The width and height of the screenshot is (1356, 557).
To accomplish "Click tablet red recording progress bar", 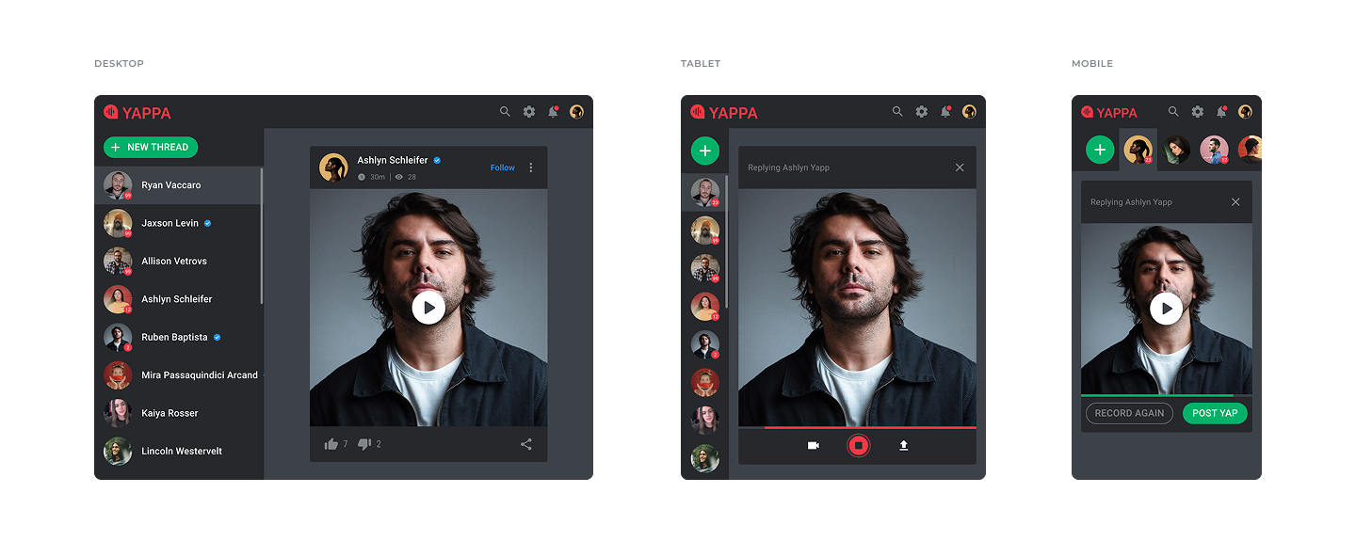I will coord(870,427).
